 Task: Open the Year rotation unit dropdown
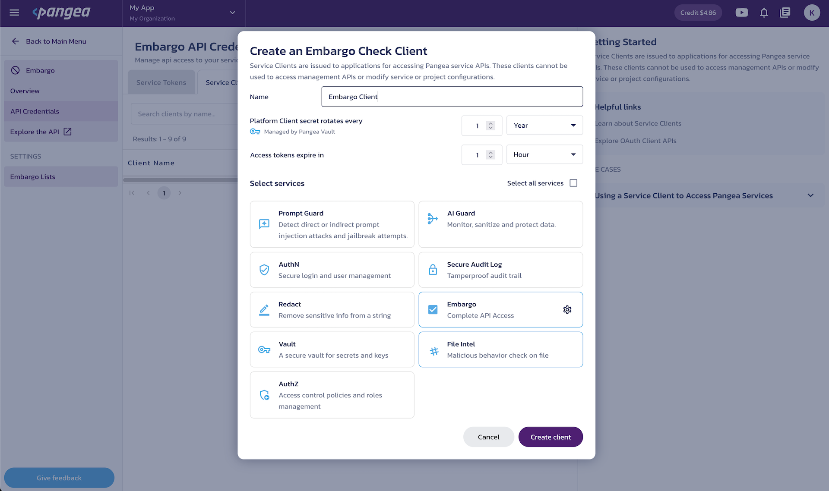pyautogui.click(x=544, y=125)
